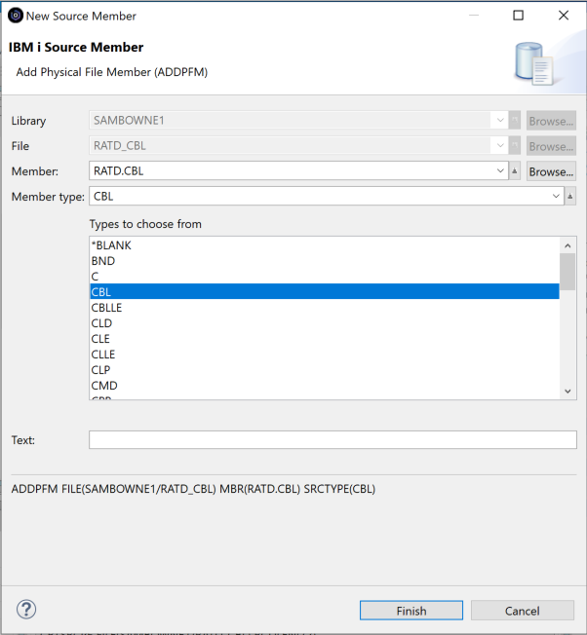Select CMD in the types list
Screen dimensions: 587x635
(104, 386)
